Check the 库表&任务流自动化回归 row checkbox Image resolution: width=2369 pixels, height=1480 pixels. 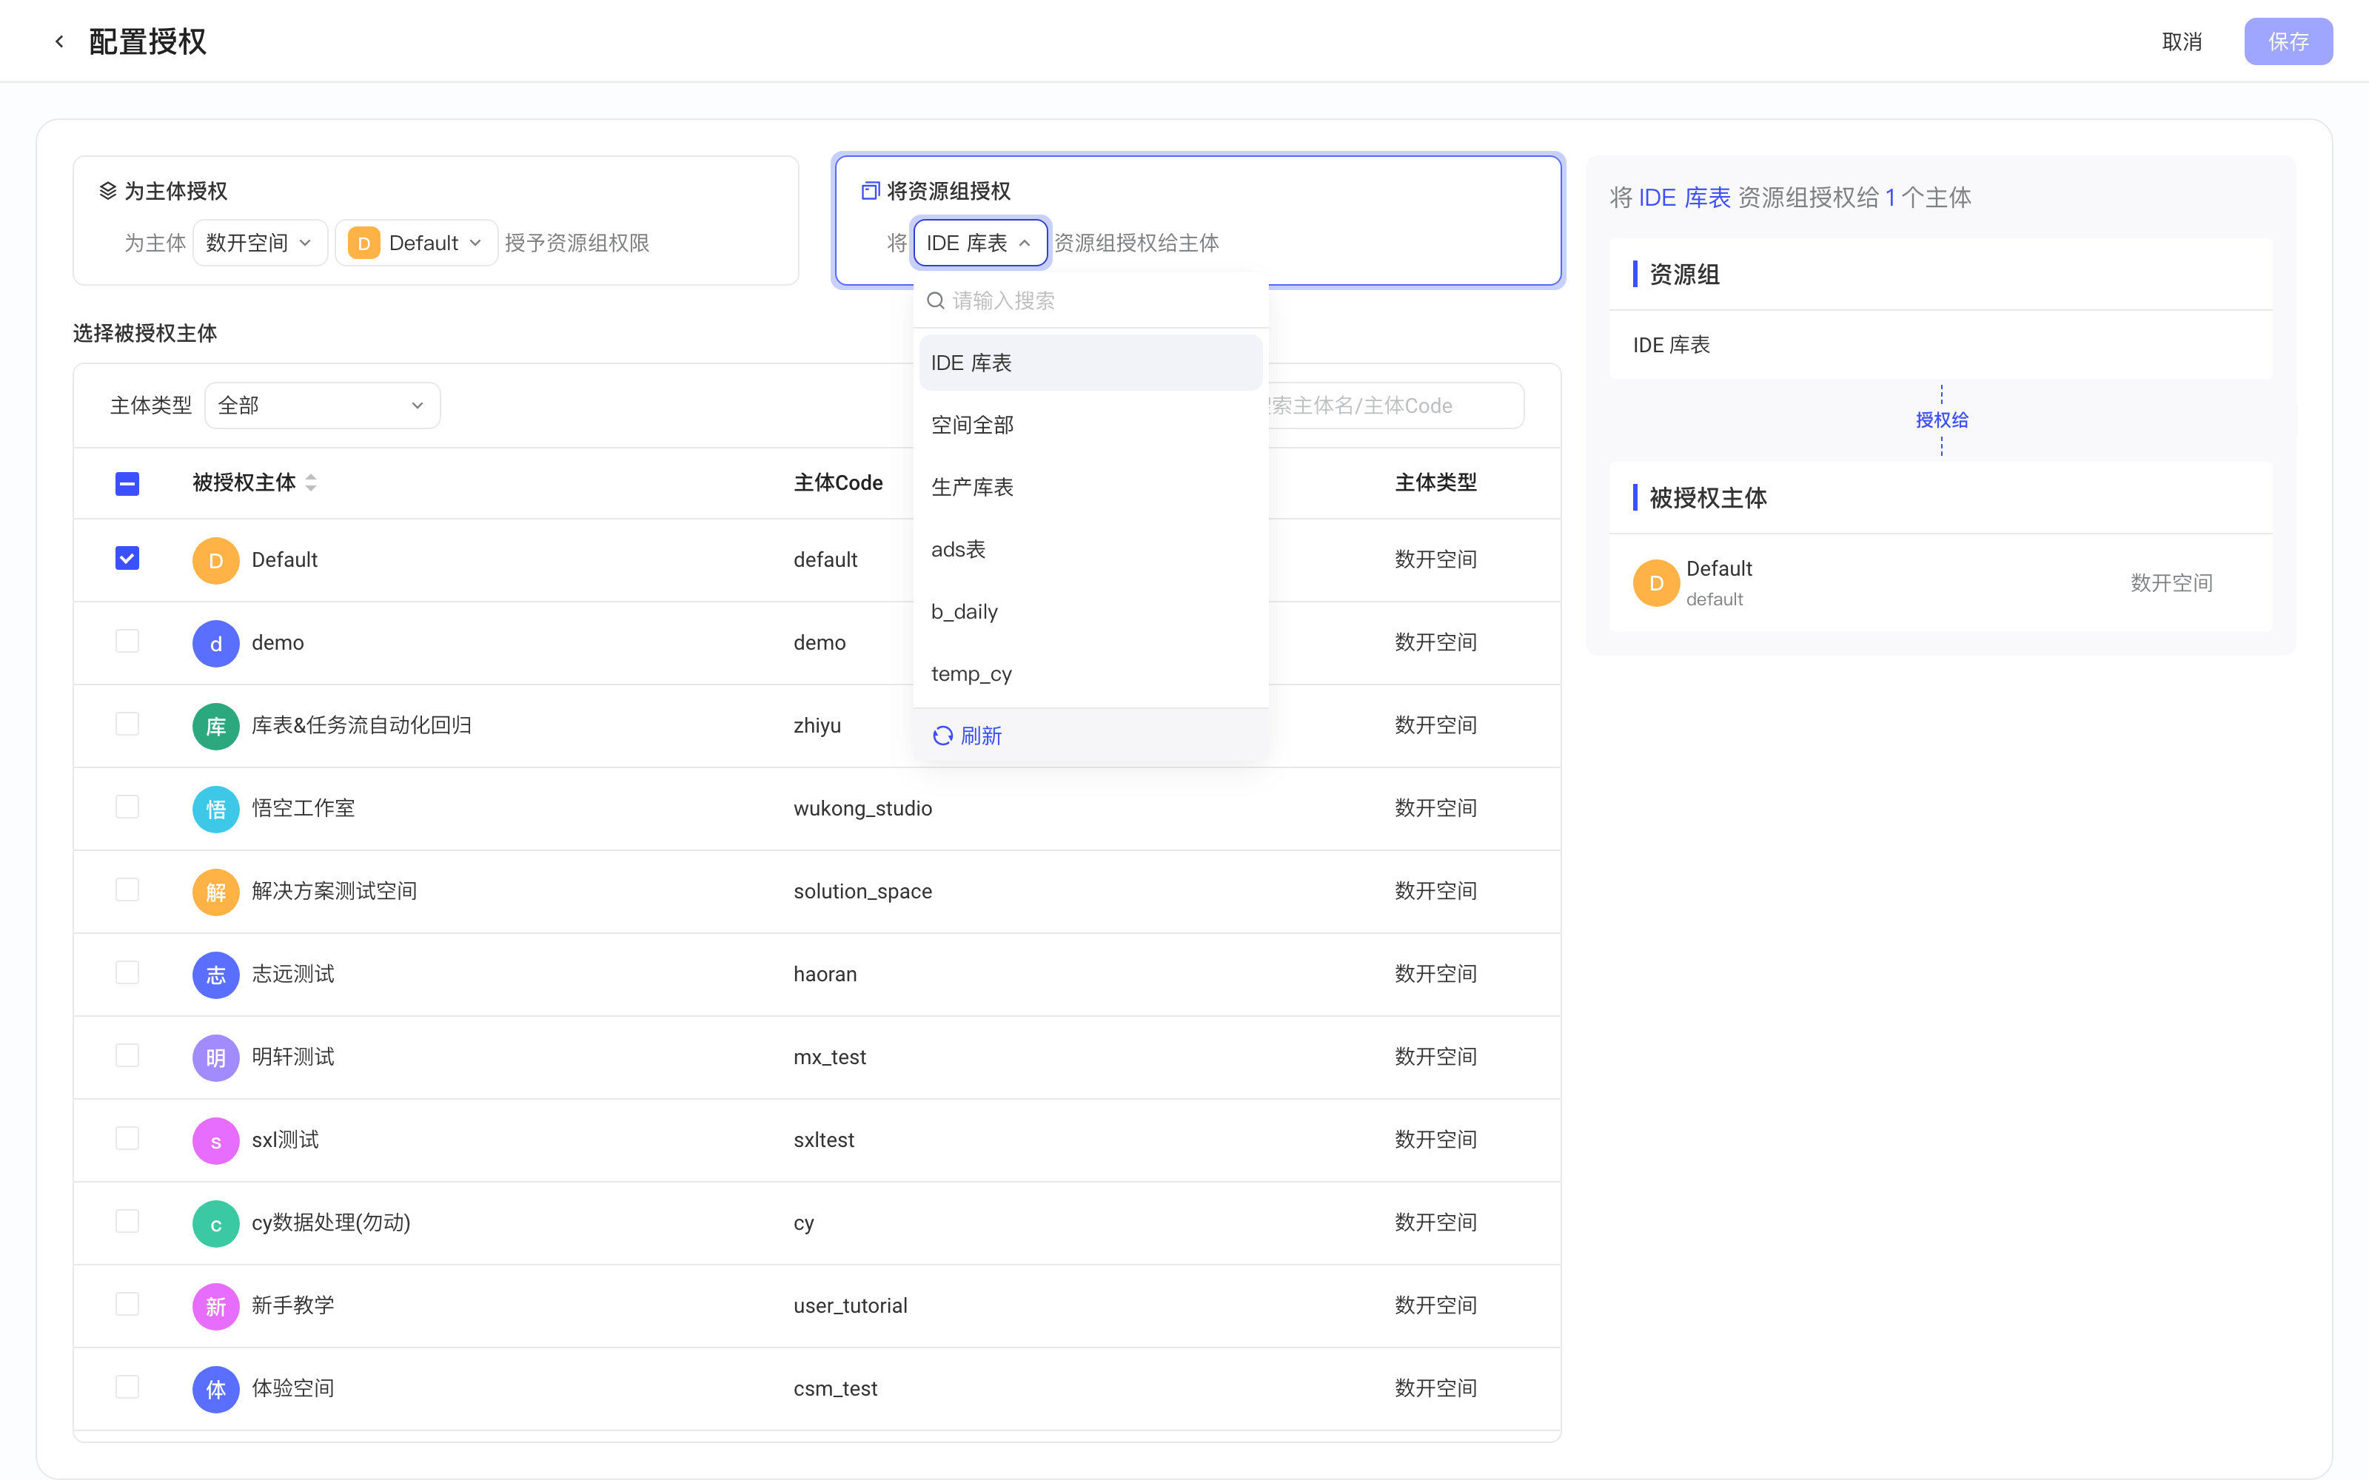point(127,724)
